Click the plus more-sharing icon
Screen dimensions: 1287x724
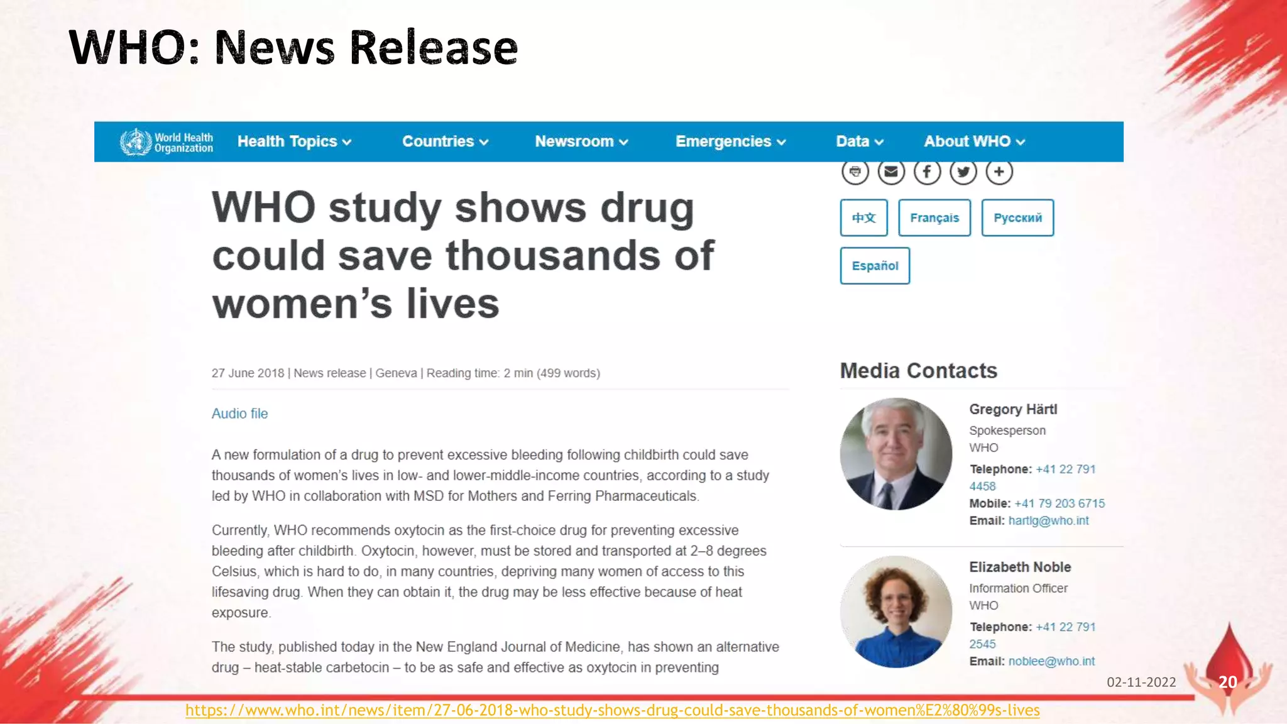tap(999, 172)
